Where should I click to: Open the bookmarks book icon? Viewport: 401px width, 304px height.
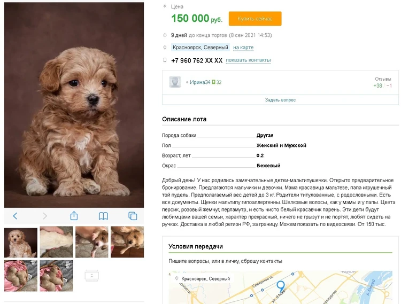(103, 216)
